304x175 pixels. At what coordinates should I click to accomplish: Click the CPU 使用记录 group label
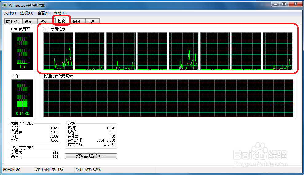[54, 29]
